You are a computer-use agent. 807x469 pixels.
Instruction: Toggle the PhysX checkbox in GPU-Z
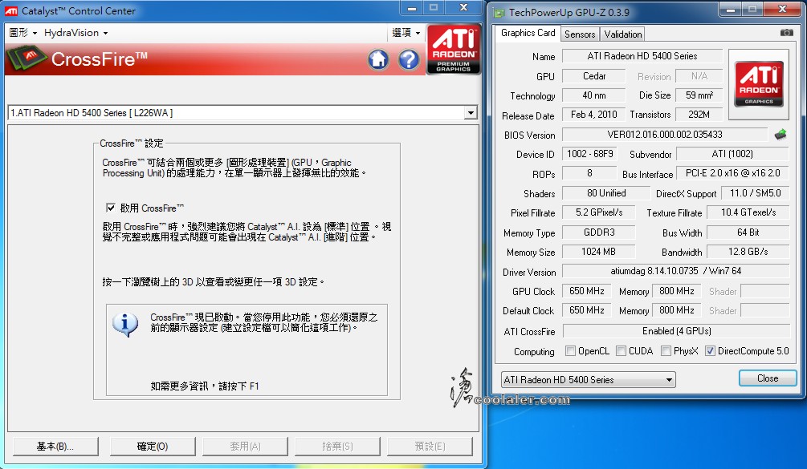[x=666, y=351]
